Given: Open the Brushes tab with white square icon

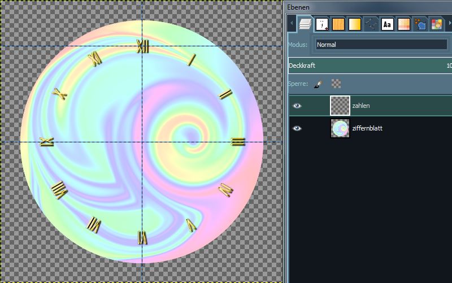Looking at the screenshot, I should coord(322,24).
